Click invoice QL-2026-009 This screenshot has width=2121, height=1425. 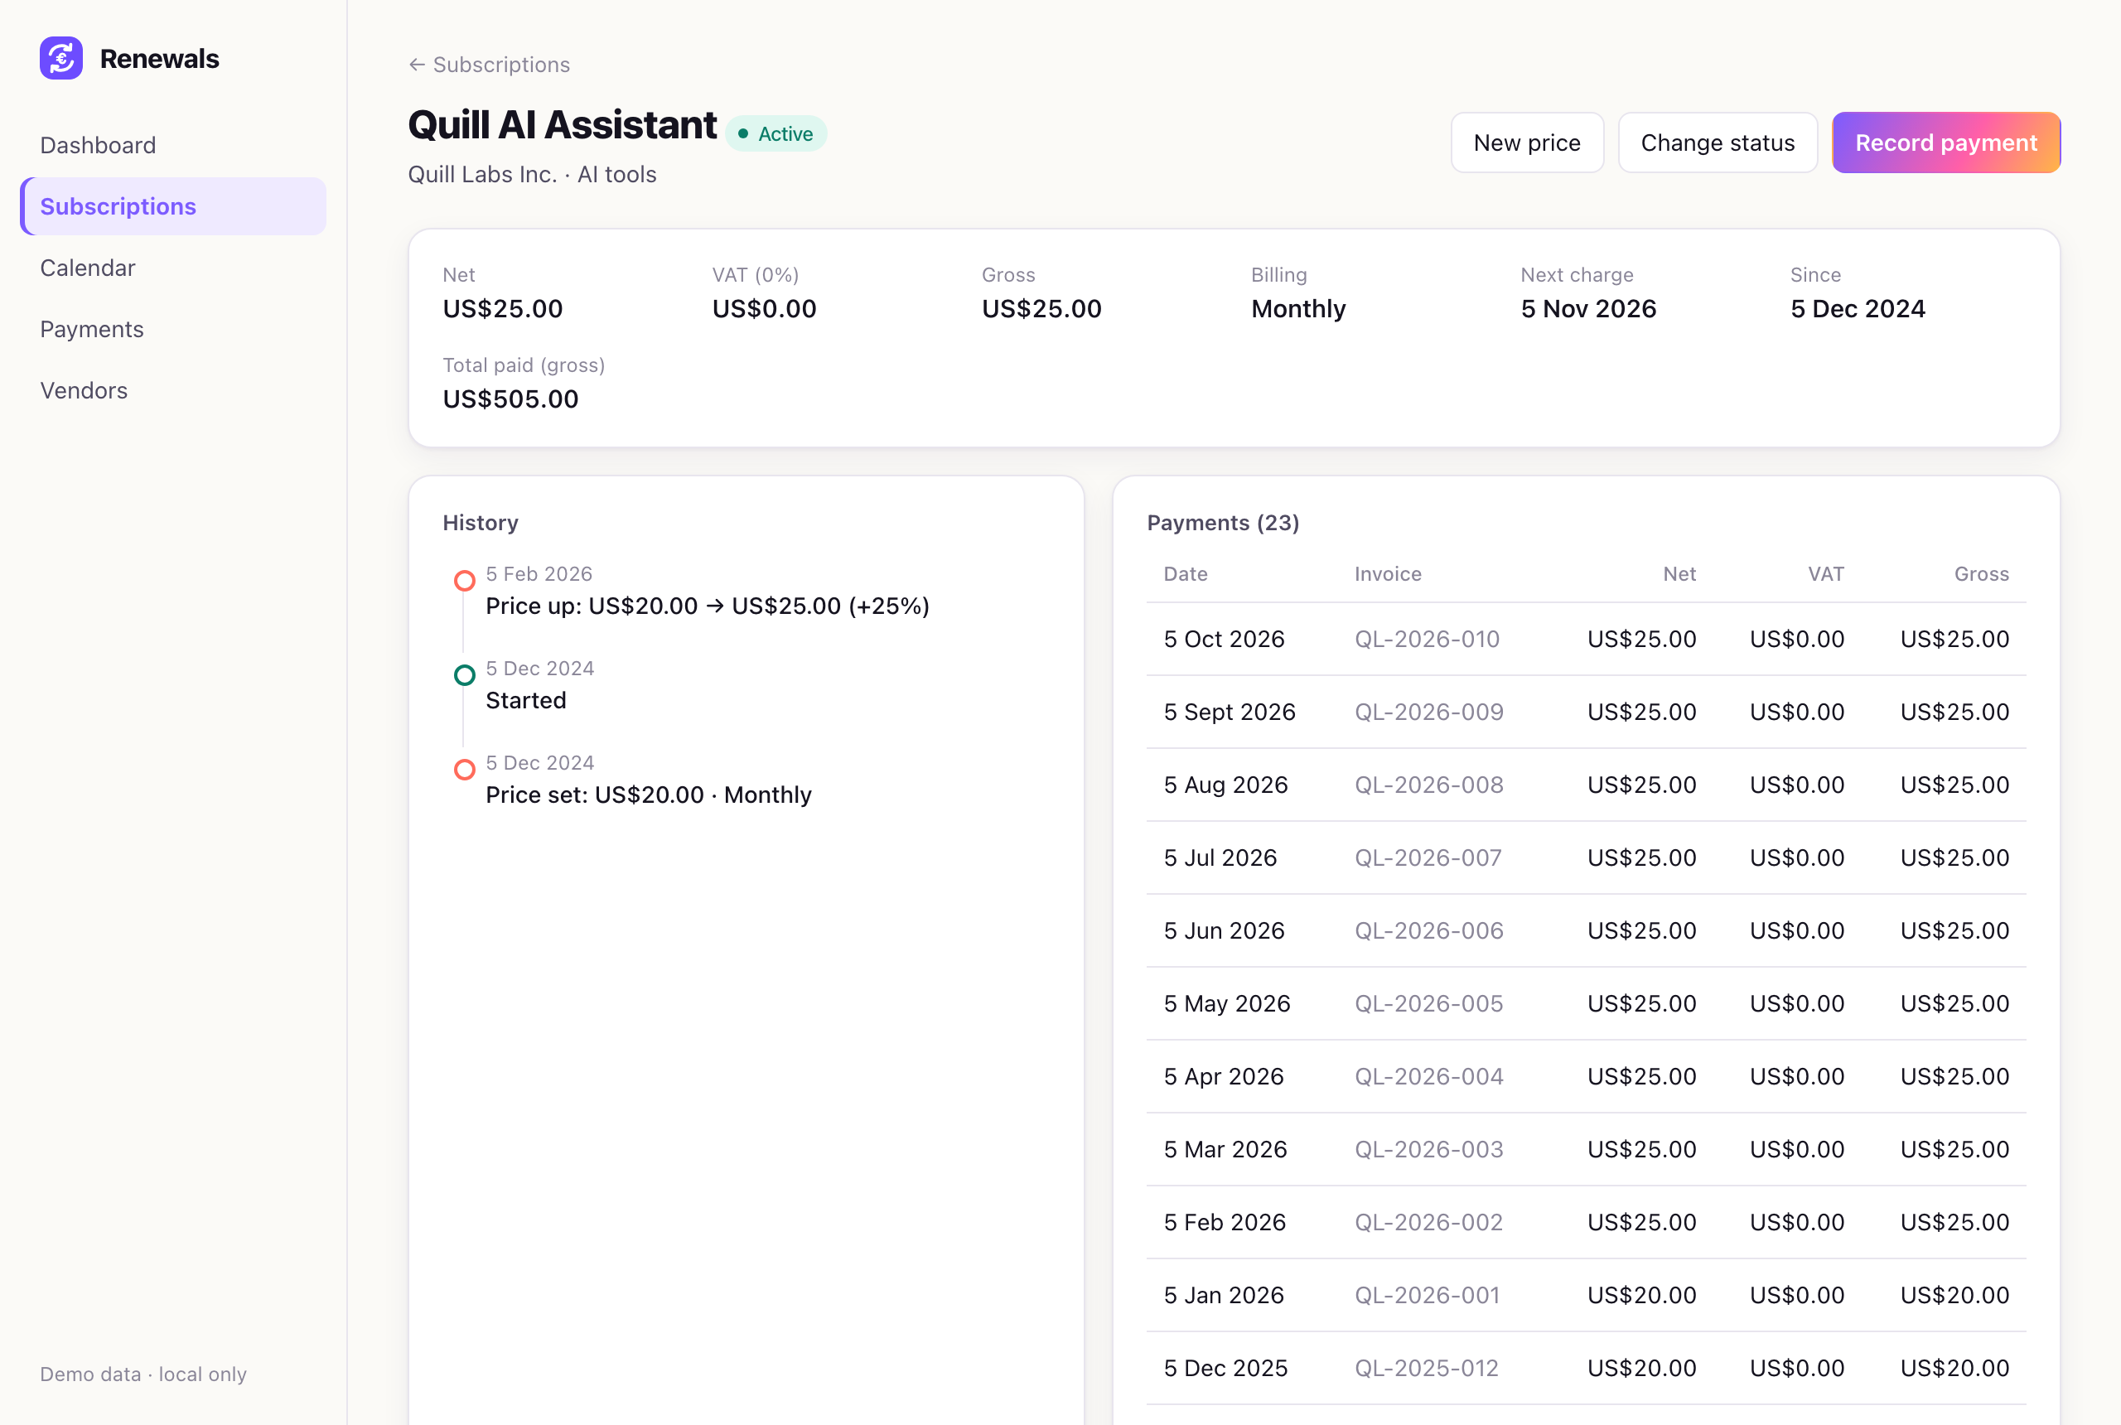[x=1428, y=712]
